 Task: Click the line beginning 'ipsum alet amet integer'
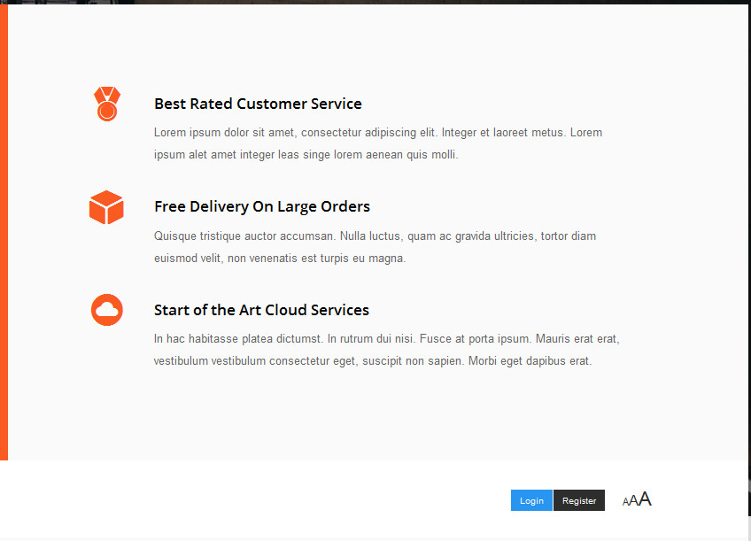(x=306, y=155)
